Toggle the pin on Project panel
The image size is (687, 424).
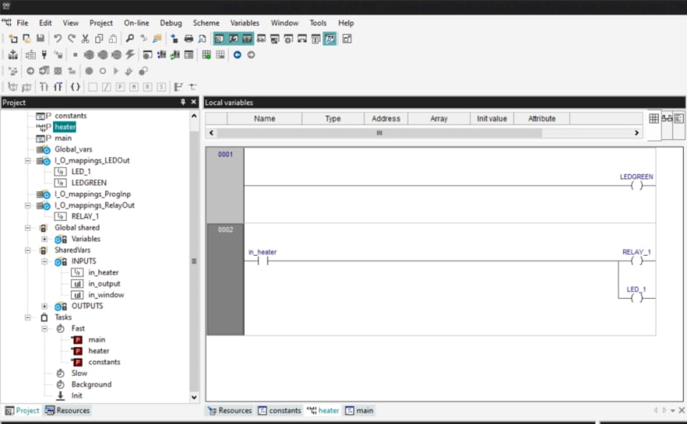[182, 102]
